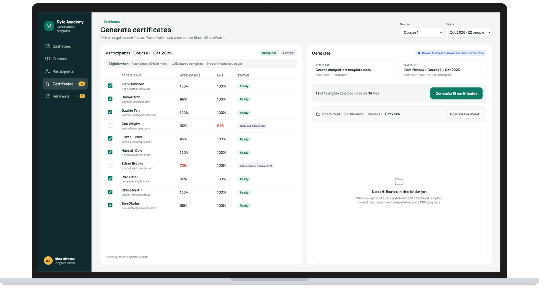
Task: Click the Power Automate flow badge
Action: (451, 53)
